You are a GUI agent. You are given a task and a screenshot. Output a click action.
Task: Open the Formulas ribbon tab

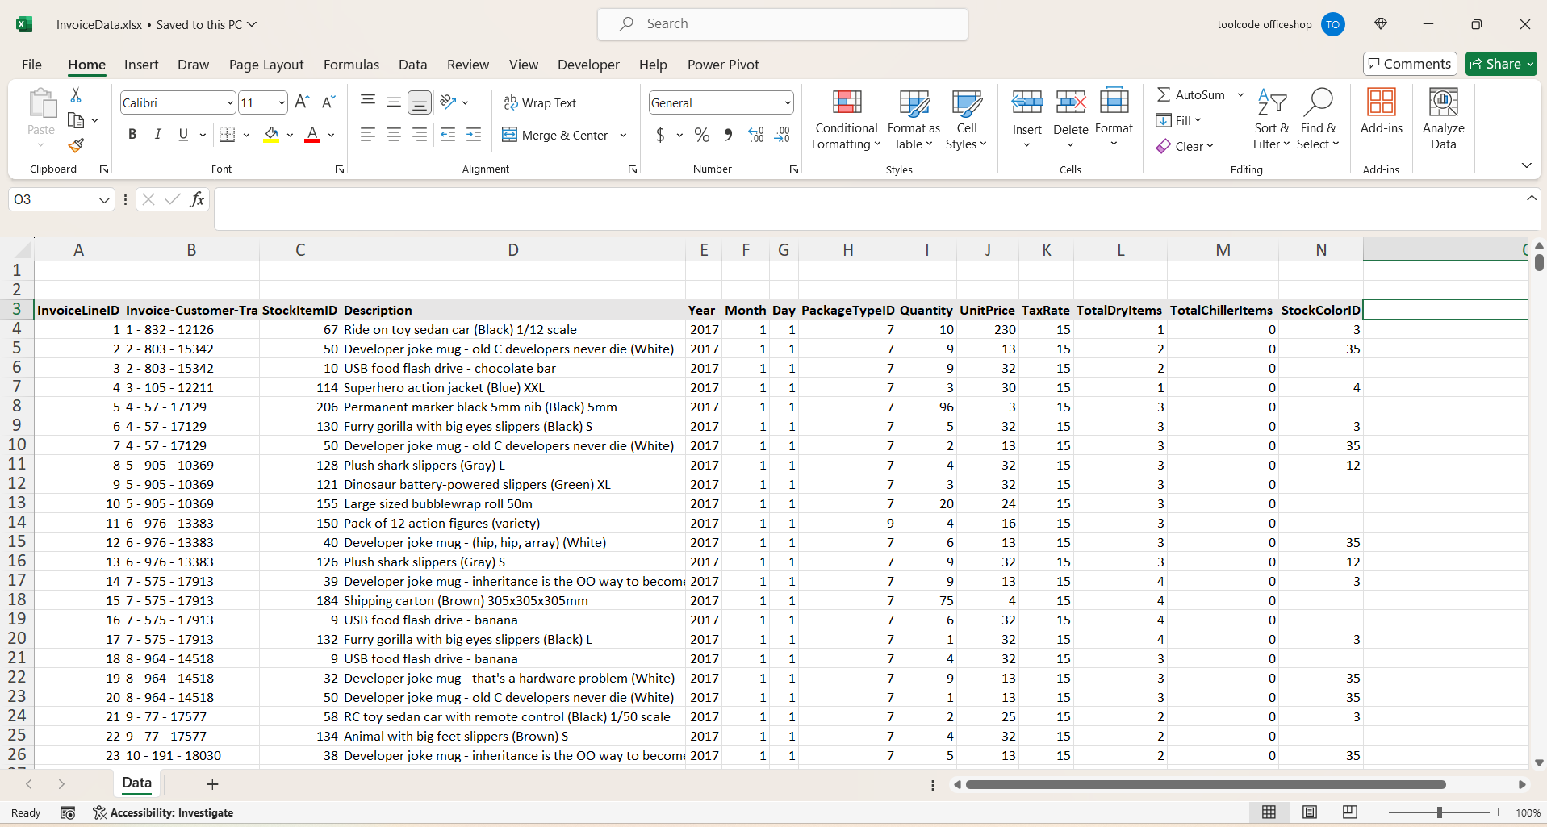point(351,65)
